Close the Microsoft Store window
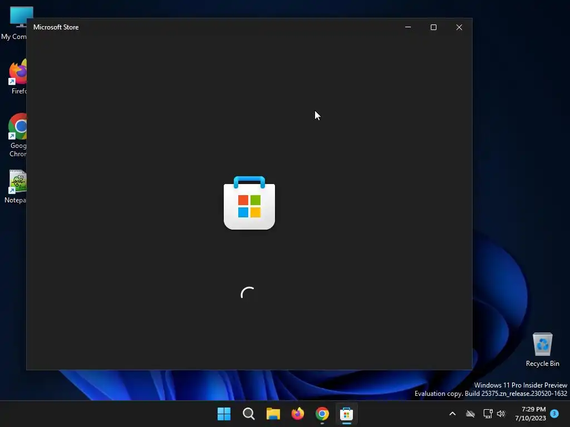 pos(459,27)
